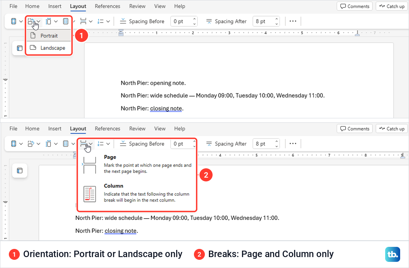Select Portrait orientation from the menu

click(49, 35)
